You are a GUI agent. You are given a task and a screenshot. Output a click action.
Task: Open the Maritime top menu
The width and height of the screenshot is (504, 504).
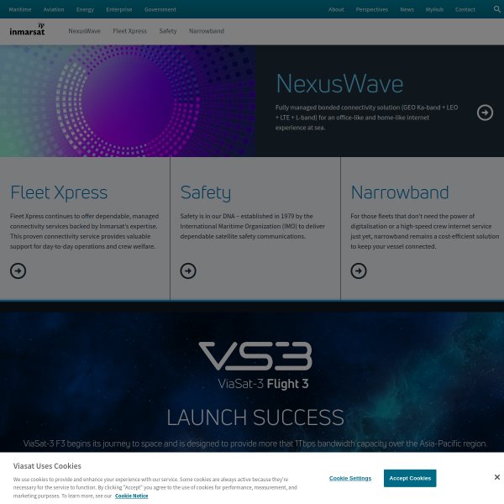[20, 9]
